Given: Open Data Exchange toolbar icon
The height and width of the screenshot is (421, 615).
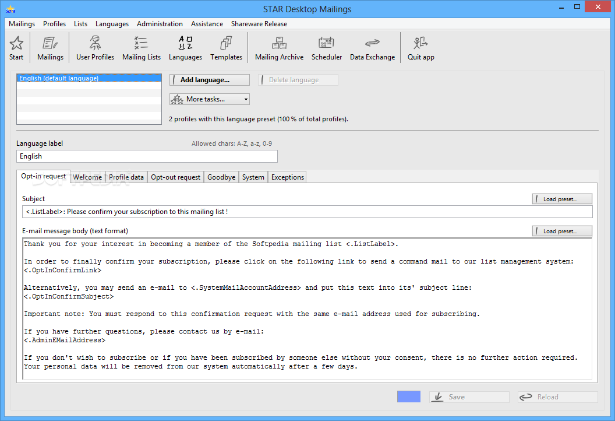Looking at the screenshot, I should pyautogui.click(x=372, y=47).
